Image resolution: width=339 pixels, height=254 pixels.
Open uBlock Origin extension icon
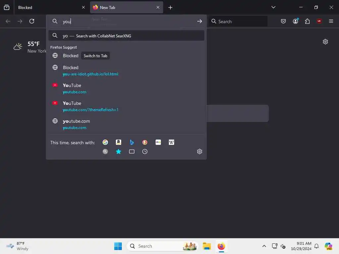click(319, 21)
